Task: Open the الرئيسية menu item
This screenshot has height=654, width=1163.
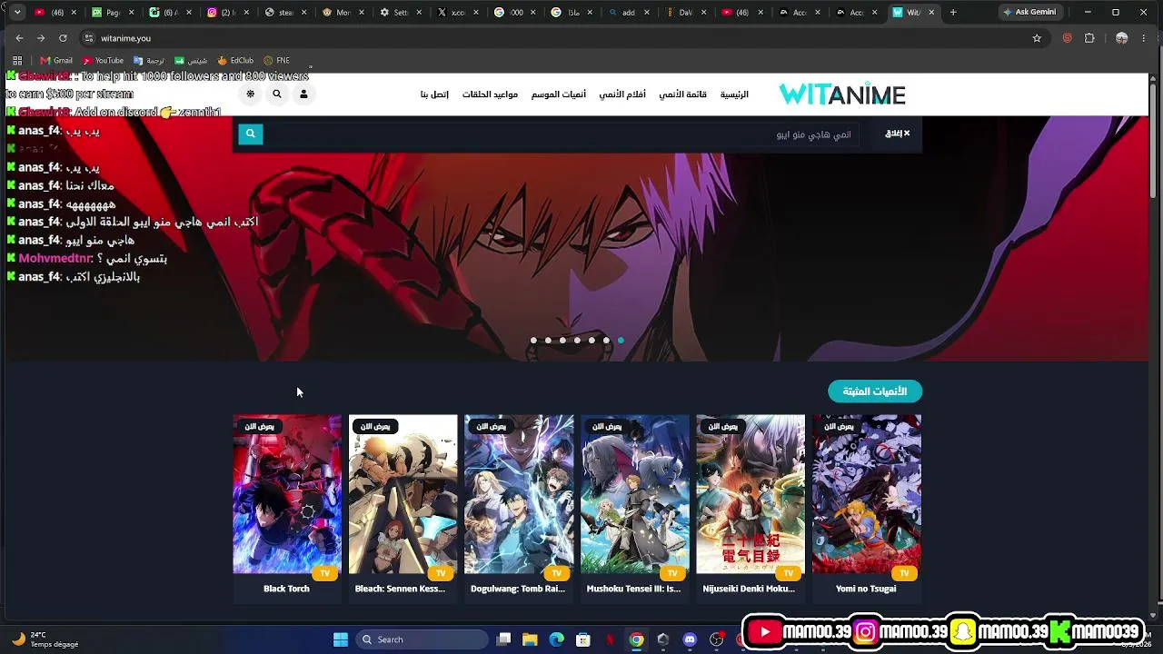Action: (x=734, y=94)
